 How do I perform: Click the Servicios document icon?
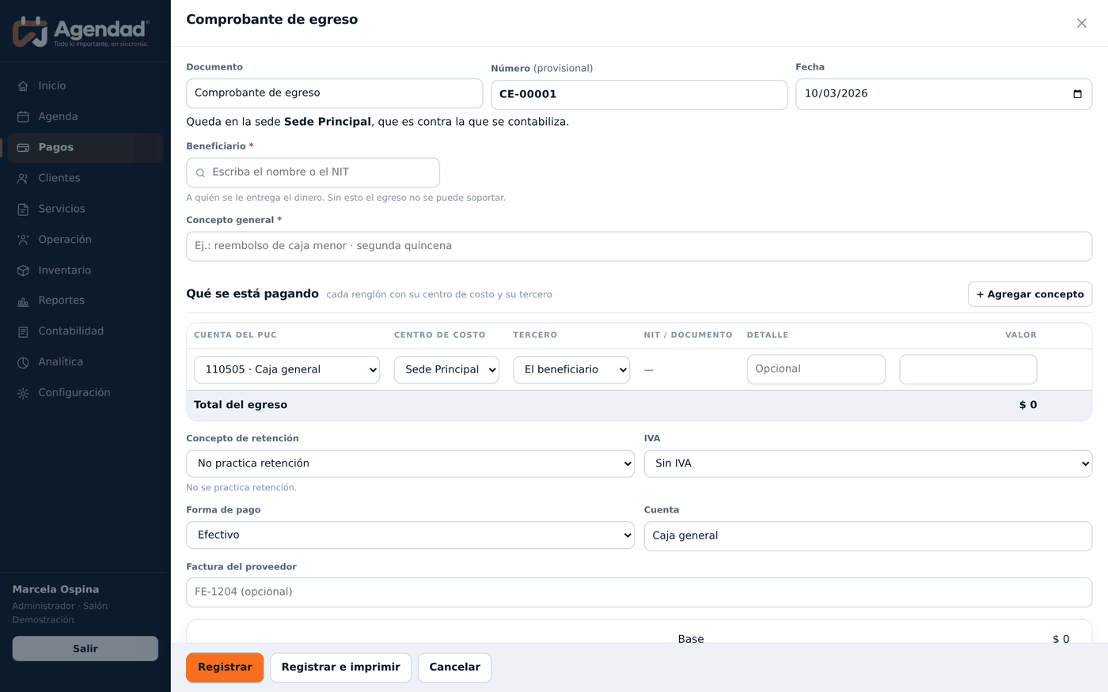click(23, 210)
